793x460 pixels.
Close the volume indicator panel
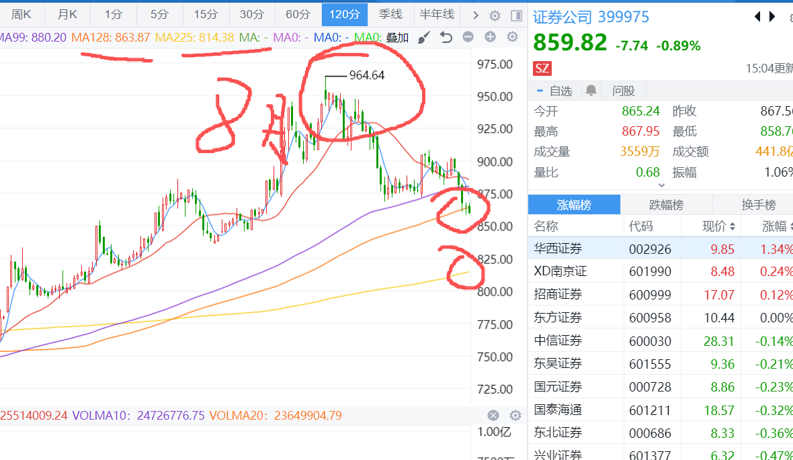[493, 416]
